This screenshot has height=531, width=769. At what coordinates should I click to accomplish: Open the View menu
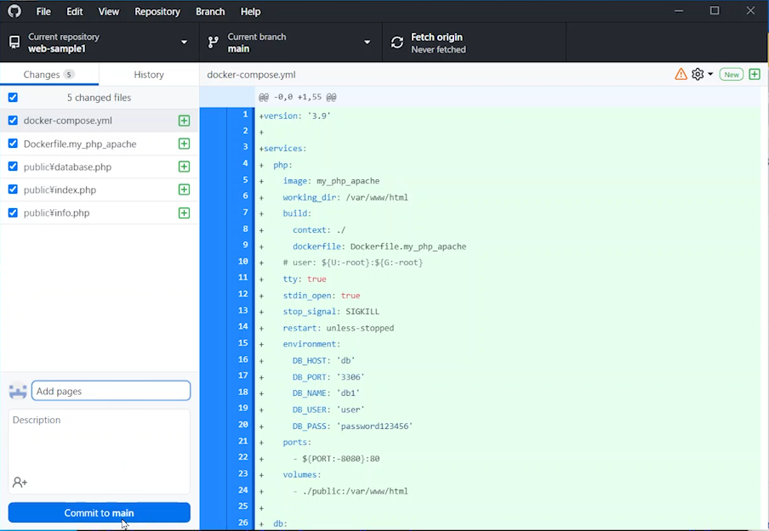tap(108, 11)
